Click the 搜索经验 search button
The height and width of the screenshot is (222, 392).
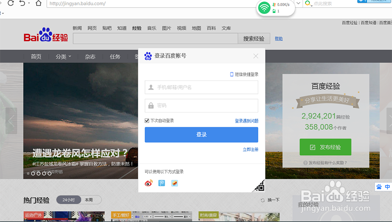[254, 38]
